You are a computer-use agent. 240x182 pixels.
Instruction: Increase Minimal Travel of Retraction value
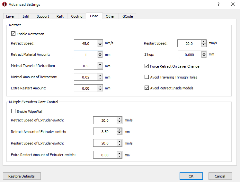100,64
